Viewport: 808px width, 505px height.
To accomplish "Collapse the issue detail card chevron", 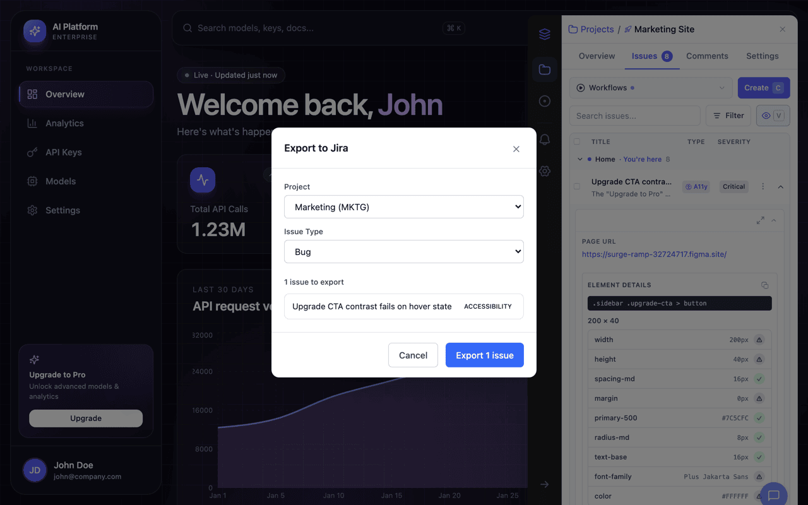I will pyautogui.click(x=774, y=220).
